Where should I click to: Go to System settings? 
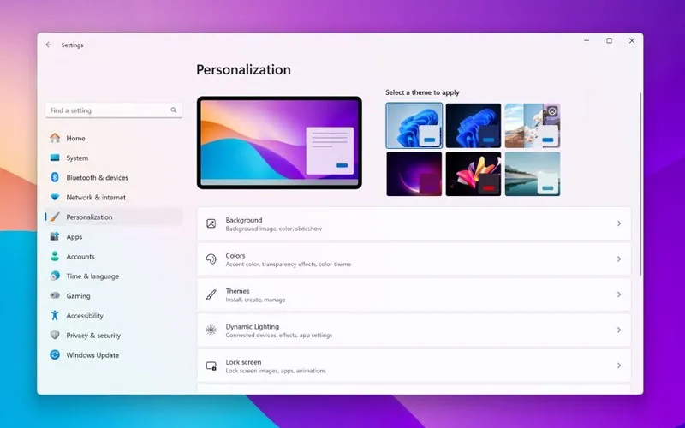114,158
